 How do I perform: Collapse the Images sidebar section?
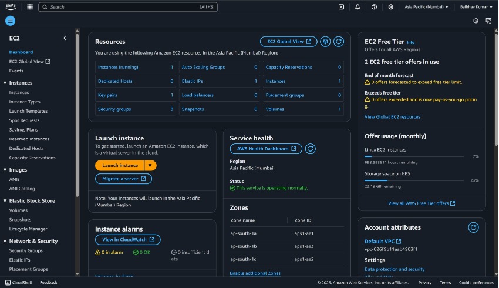[x=5, y=170]
